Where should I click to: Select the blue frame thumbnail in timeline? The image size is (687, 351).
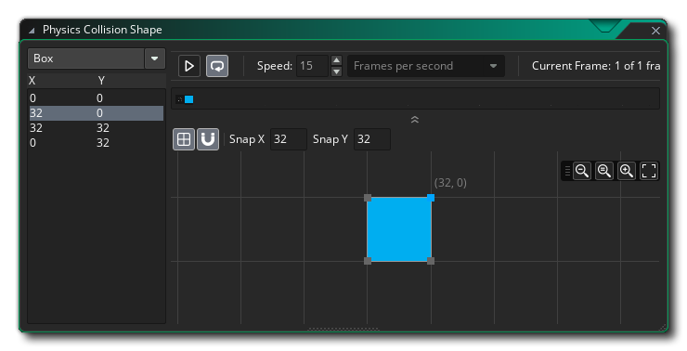(188, 99)
